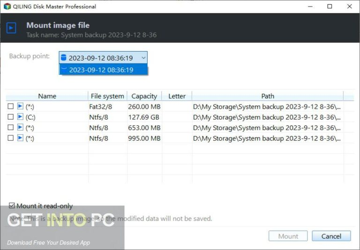Image resolution: width=360 pixels, height=250 pixels.
Task: Click the partition icon in the 995.00 MB row
Action: click(20, 138)
